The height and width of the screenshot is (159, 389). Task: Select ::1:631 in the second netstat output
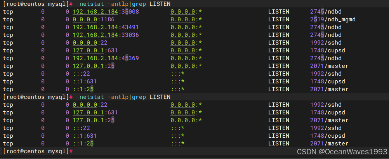[x=85, y=136]
